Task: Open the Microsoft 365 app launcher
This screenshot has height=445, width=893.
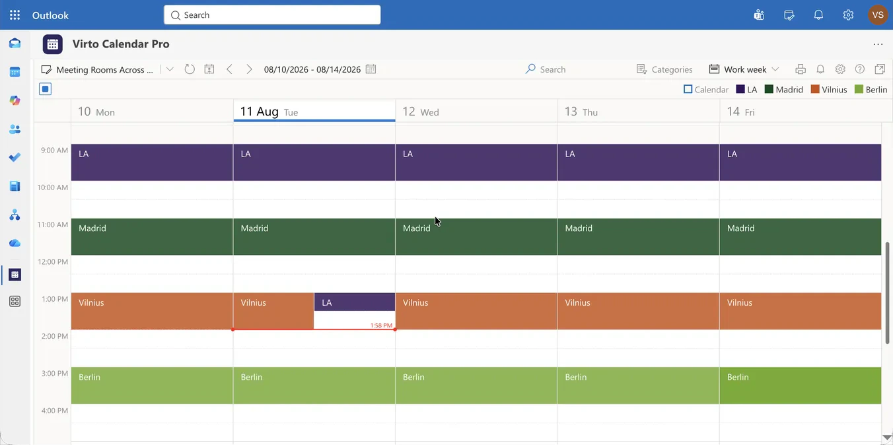Action: click(15, 15)
